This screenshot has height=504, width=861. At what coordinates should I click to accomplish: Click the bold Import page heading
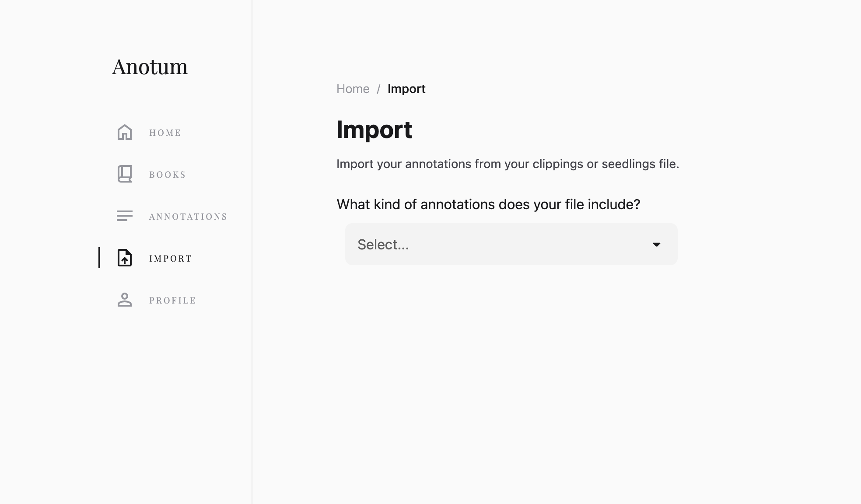tap(374, 130)
